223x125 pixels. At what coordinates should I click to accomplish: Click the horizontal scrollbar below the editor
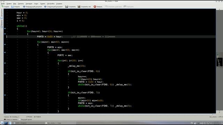pyautogui.click(x=109, y=114)
